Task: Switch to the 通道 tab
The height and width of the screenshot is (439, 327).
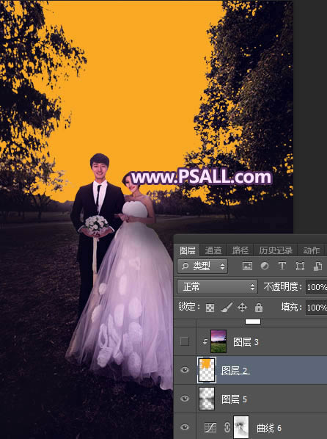Action: coord(213,250)
